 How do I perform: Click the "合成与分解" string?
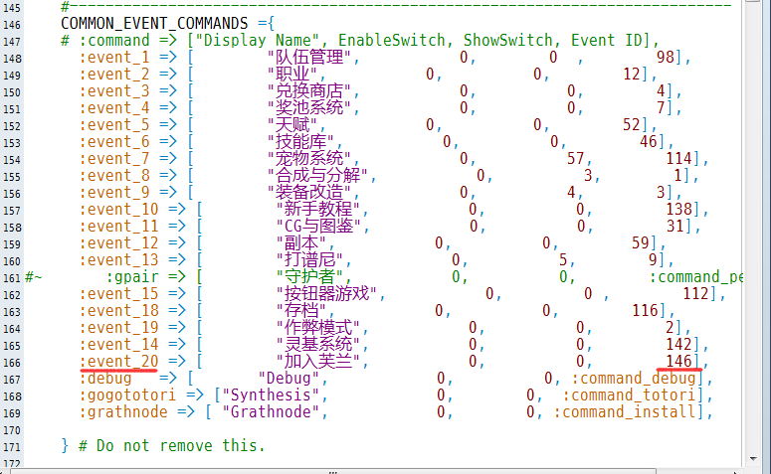[x=317, y=175]
